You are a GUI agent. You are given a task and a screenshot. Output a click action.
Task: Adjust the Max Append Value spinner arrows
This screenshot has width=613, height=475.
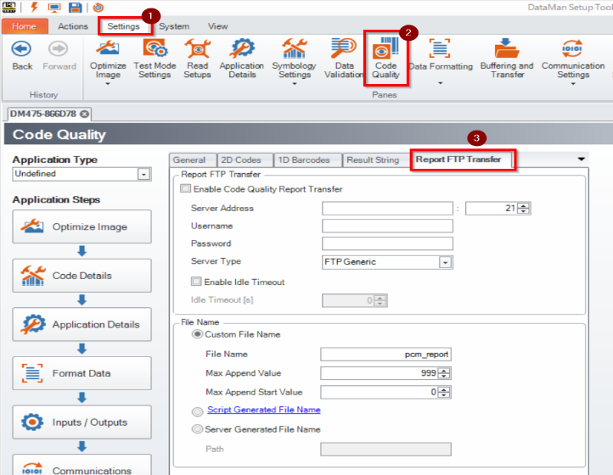point(444,373)
